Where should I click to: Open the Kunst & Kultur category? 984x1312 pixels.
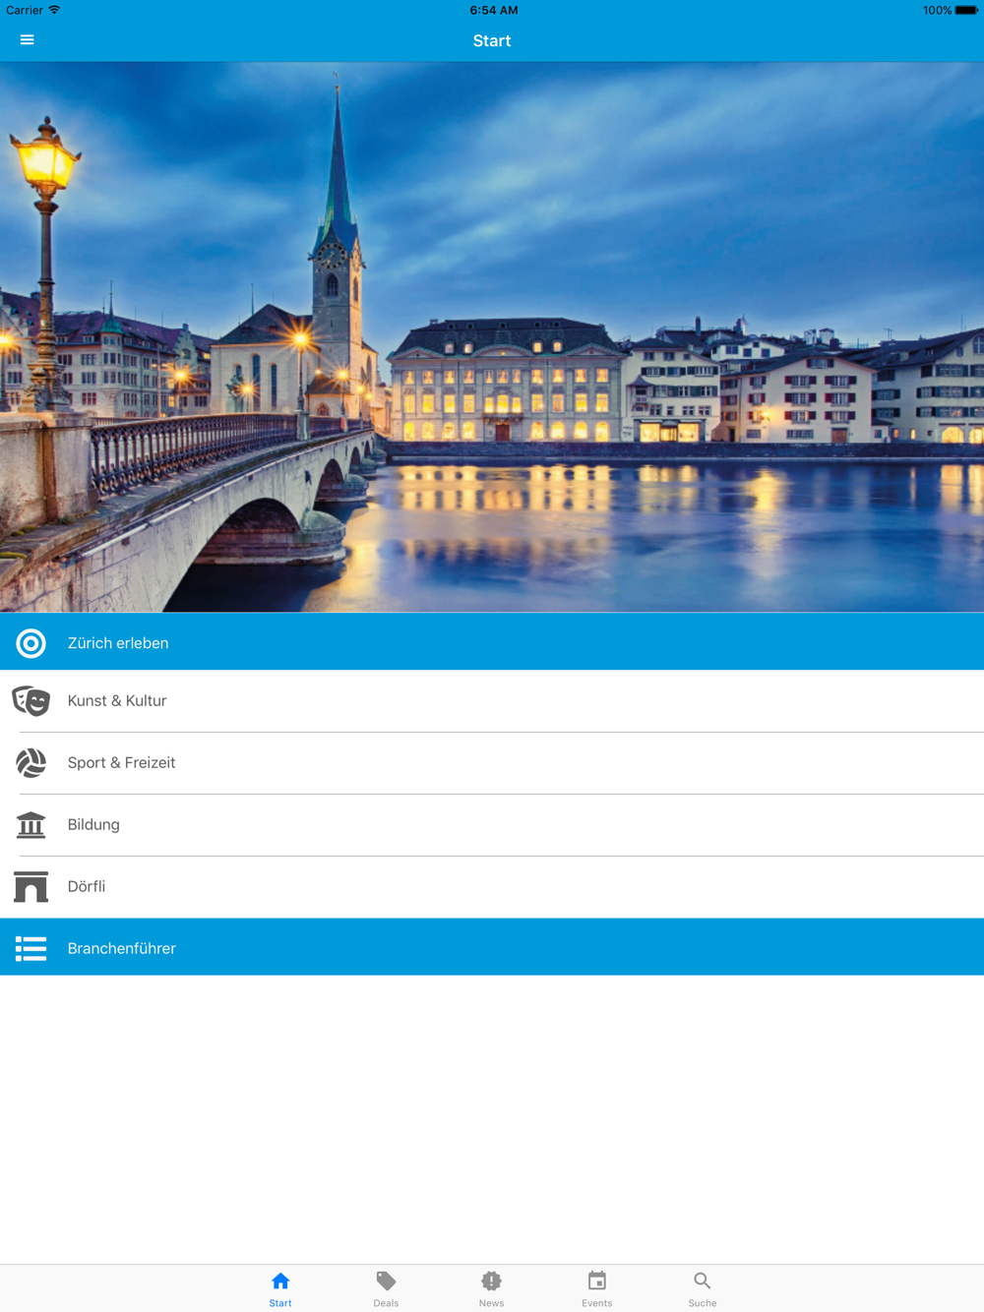pos(492,701)
